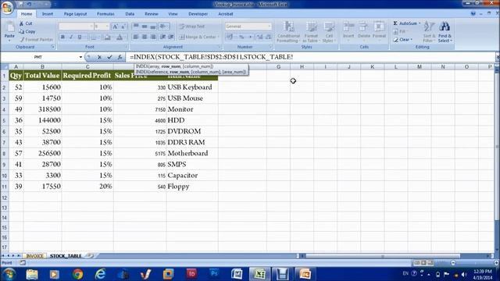Switch to the Developer ribbon tab

click(198, 14)
